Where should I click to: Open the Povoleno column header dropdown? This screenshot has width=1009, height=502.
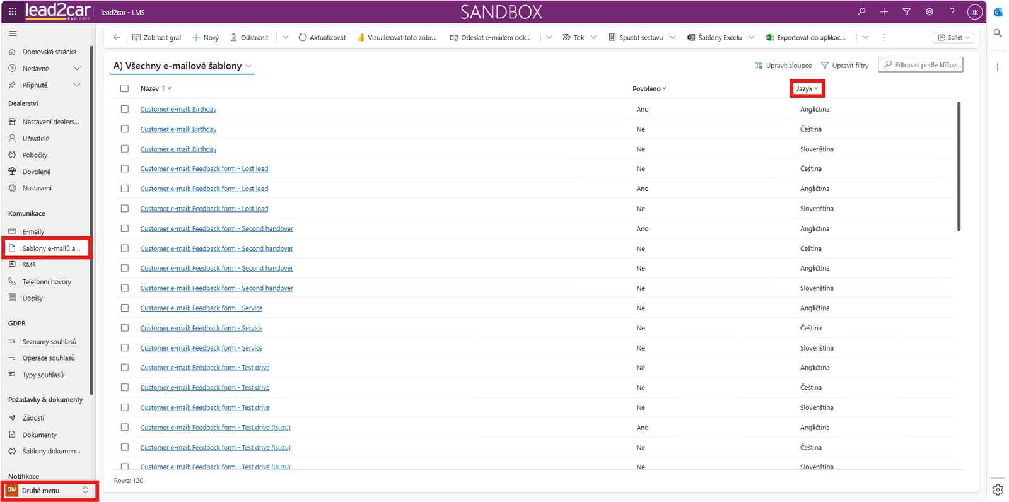[x=650, y=89]
